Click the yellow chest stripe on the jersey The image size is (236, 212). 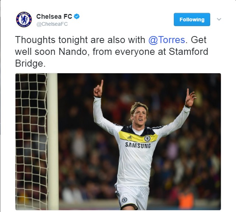(138, 137)
